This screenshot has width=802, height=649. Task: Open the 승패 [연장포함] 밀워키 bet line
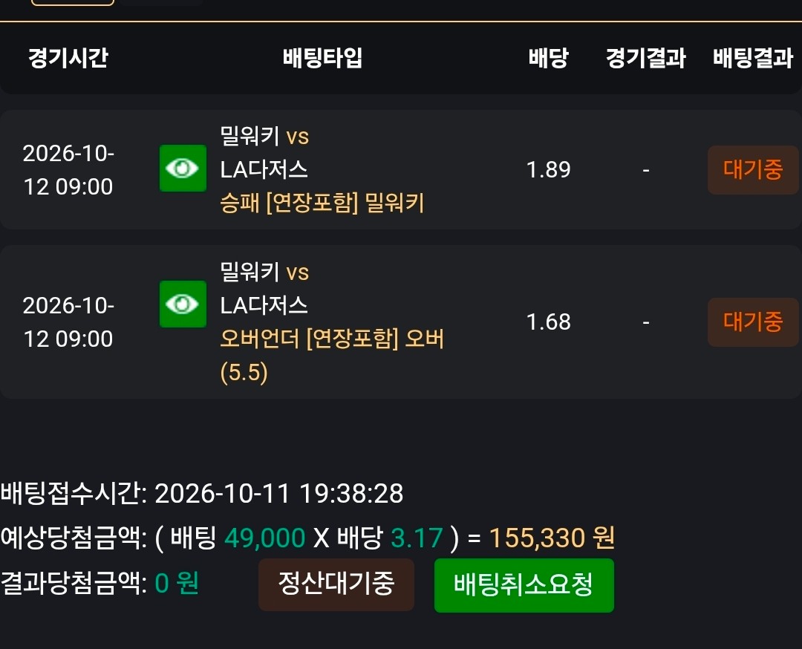322,203
